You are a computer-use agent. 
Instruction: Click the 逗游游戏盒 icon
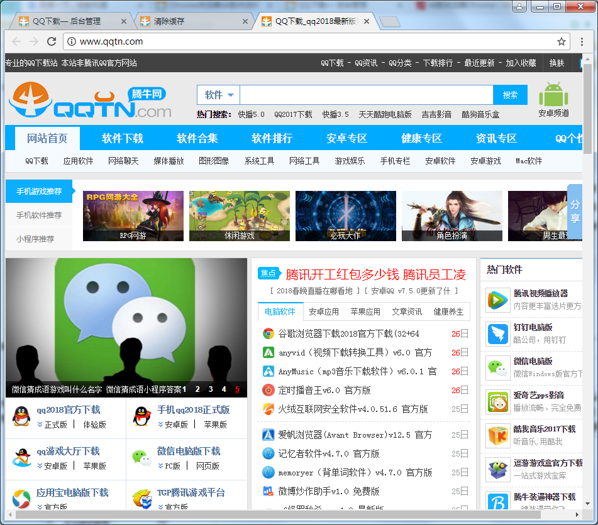pyautogui.click(x=497, y=470)
